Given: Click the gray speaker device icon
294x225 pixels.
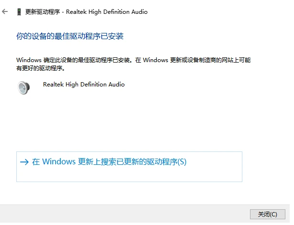Looking at the screenshot, I should coord(23,88).
